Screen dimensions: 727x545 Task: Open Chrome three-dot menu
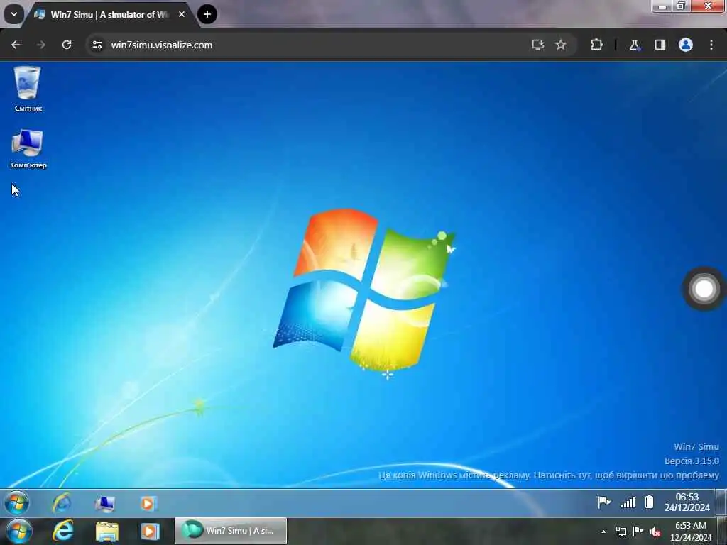711,45
